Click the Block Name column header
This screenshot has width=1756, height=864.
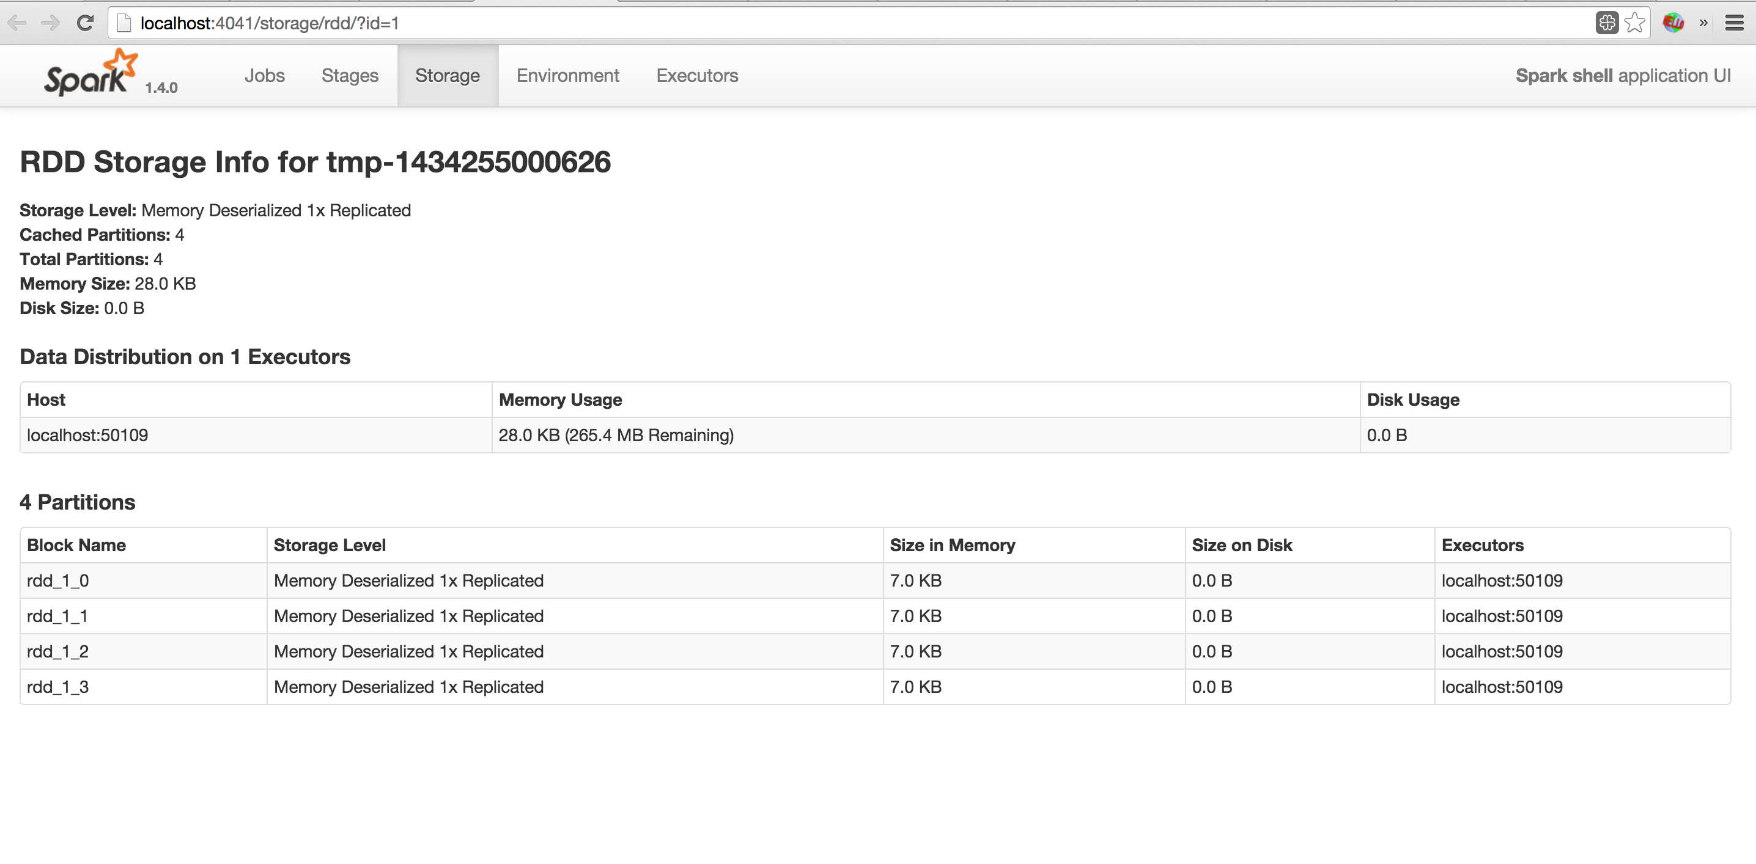click(x=76, y=545)
